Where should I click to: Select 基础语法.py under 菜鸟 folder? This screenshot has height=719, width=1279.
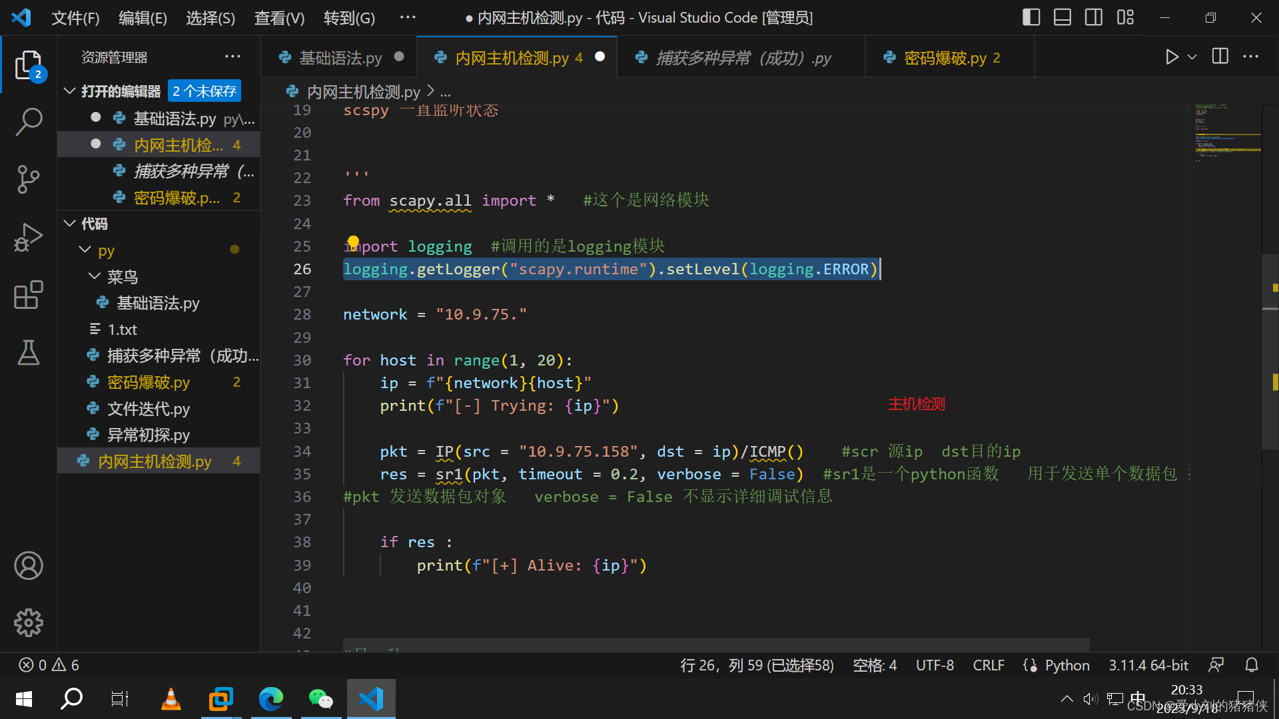pyautogui.click(x=159, y=303)
